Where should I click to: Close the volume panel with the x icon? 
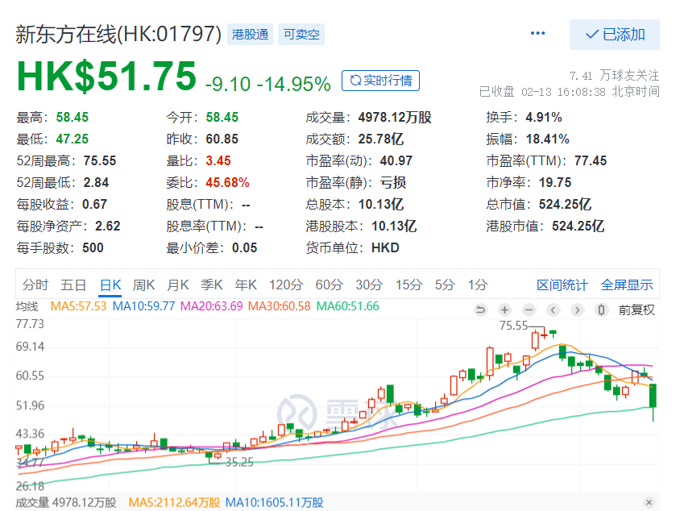click(x=649, y=502)
